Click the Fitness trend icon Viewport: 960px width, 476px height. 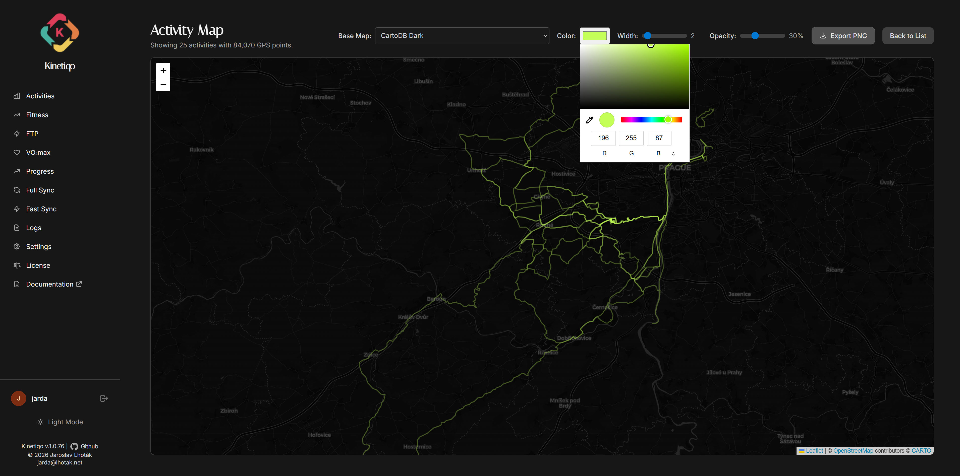click(x=17, y=115)
